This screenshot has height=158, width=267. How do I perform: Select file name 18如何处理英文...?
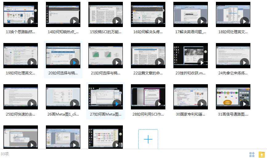233,32
